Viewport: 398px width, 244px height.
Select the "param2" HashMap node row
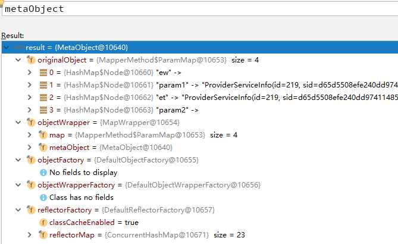(119, 110)
